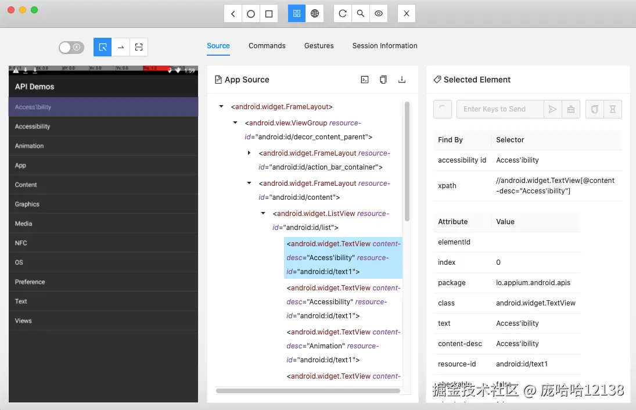Collapse the root android.widget.FrameLayout node

tap(221, 107)
